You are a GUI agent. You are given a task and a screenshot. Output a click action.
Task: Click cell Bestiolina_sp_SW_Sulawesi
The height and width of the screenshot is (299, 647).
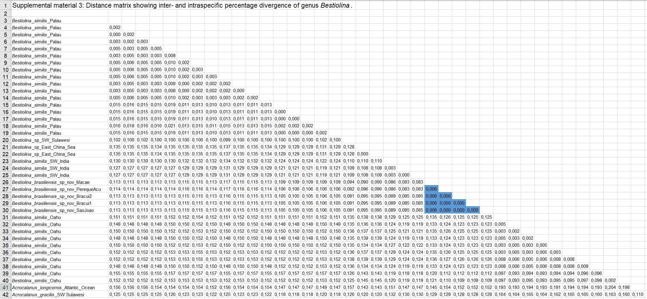coord(60,140)
